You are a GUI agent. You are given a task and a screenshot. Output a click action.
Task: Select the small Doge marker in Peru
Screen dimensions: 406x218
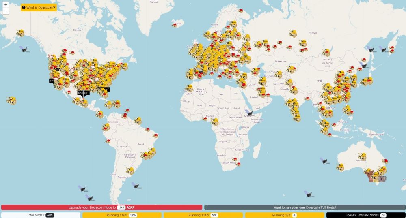point(108,141)
